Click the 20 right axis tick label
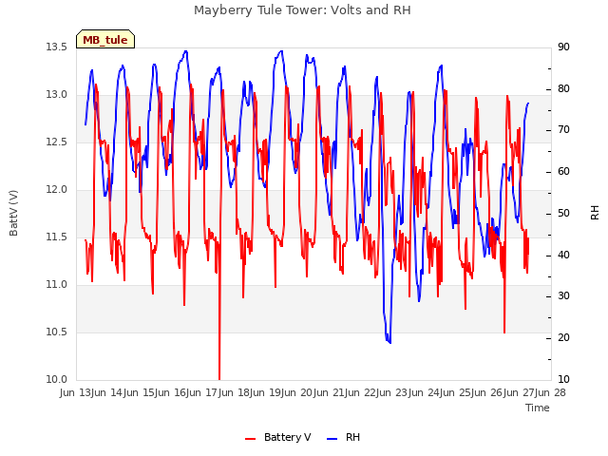The width and height of the screenshot is (608, 456). coord(563,338)
